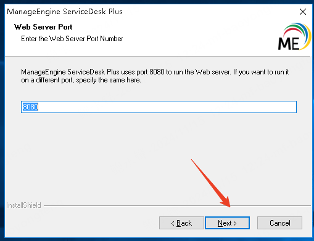Click the ManageEngine ME logo

point(294,36)
